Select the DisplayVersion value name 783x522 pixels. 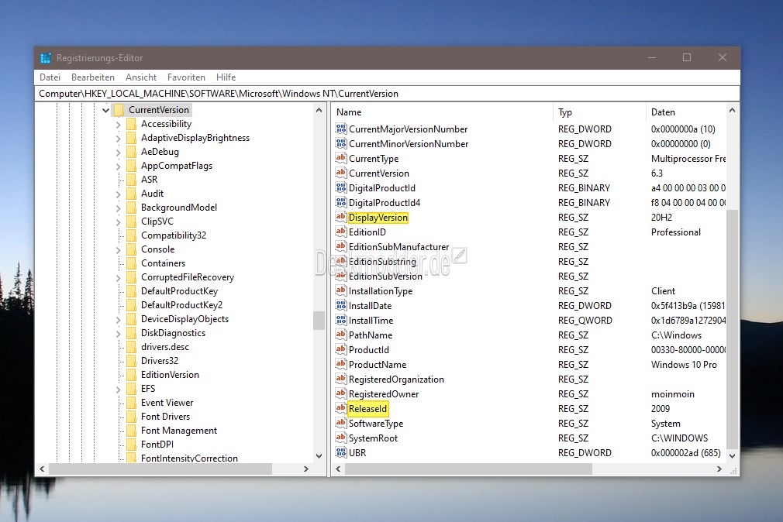click(x=378, y=218)
